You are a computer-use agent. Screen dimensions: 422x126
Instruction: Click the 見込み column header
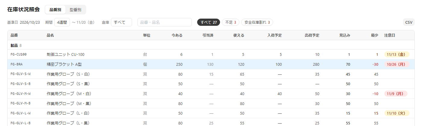click(345, 35)
